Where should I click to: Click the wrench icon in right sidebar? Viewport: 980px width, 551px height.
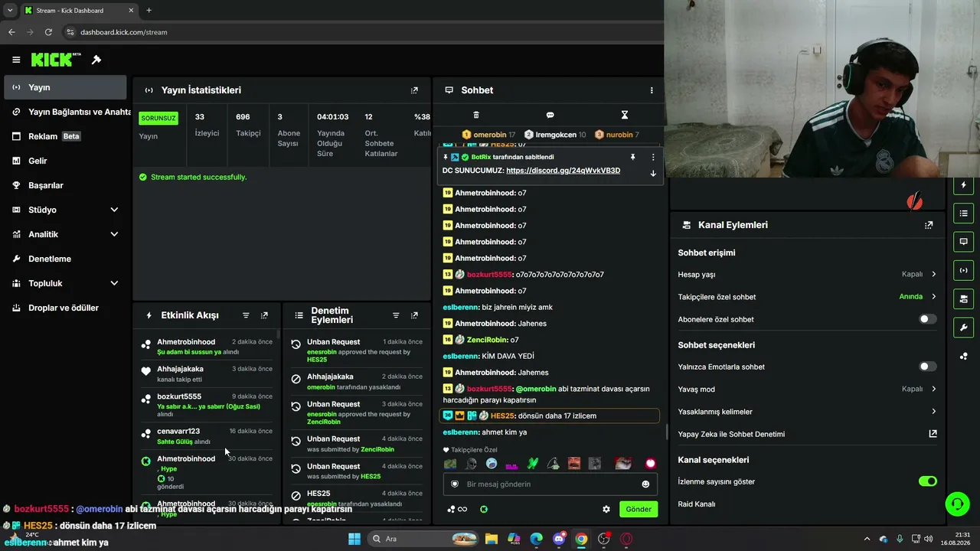tap(963, 328)
